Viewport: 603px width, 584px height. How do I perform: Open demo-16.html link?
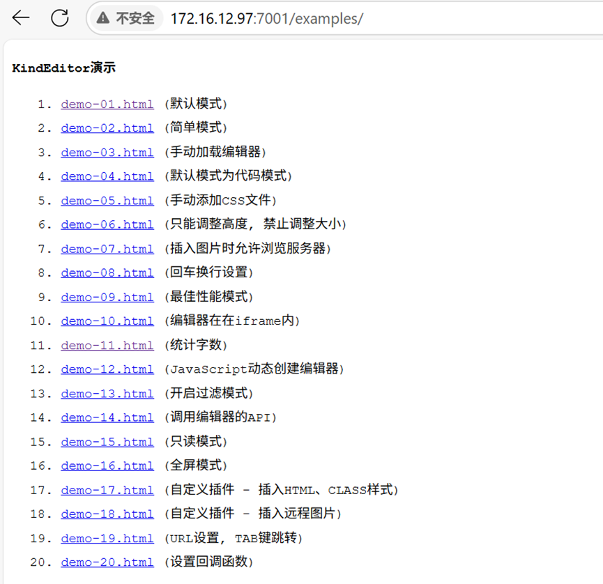coord(107,466)
